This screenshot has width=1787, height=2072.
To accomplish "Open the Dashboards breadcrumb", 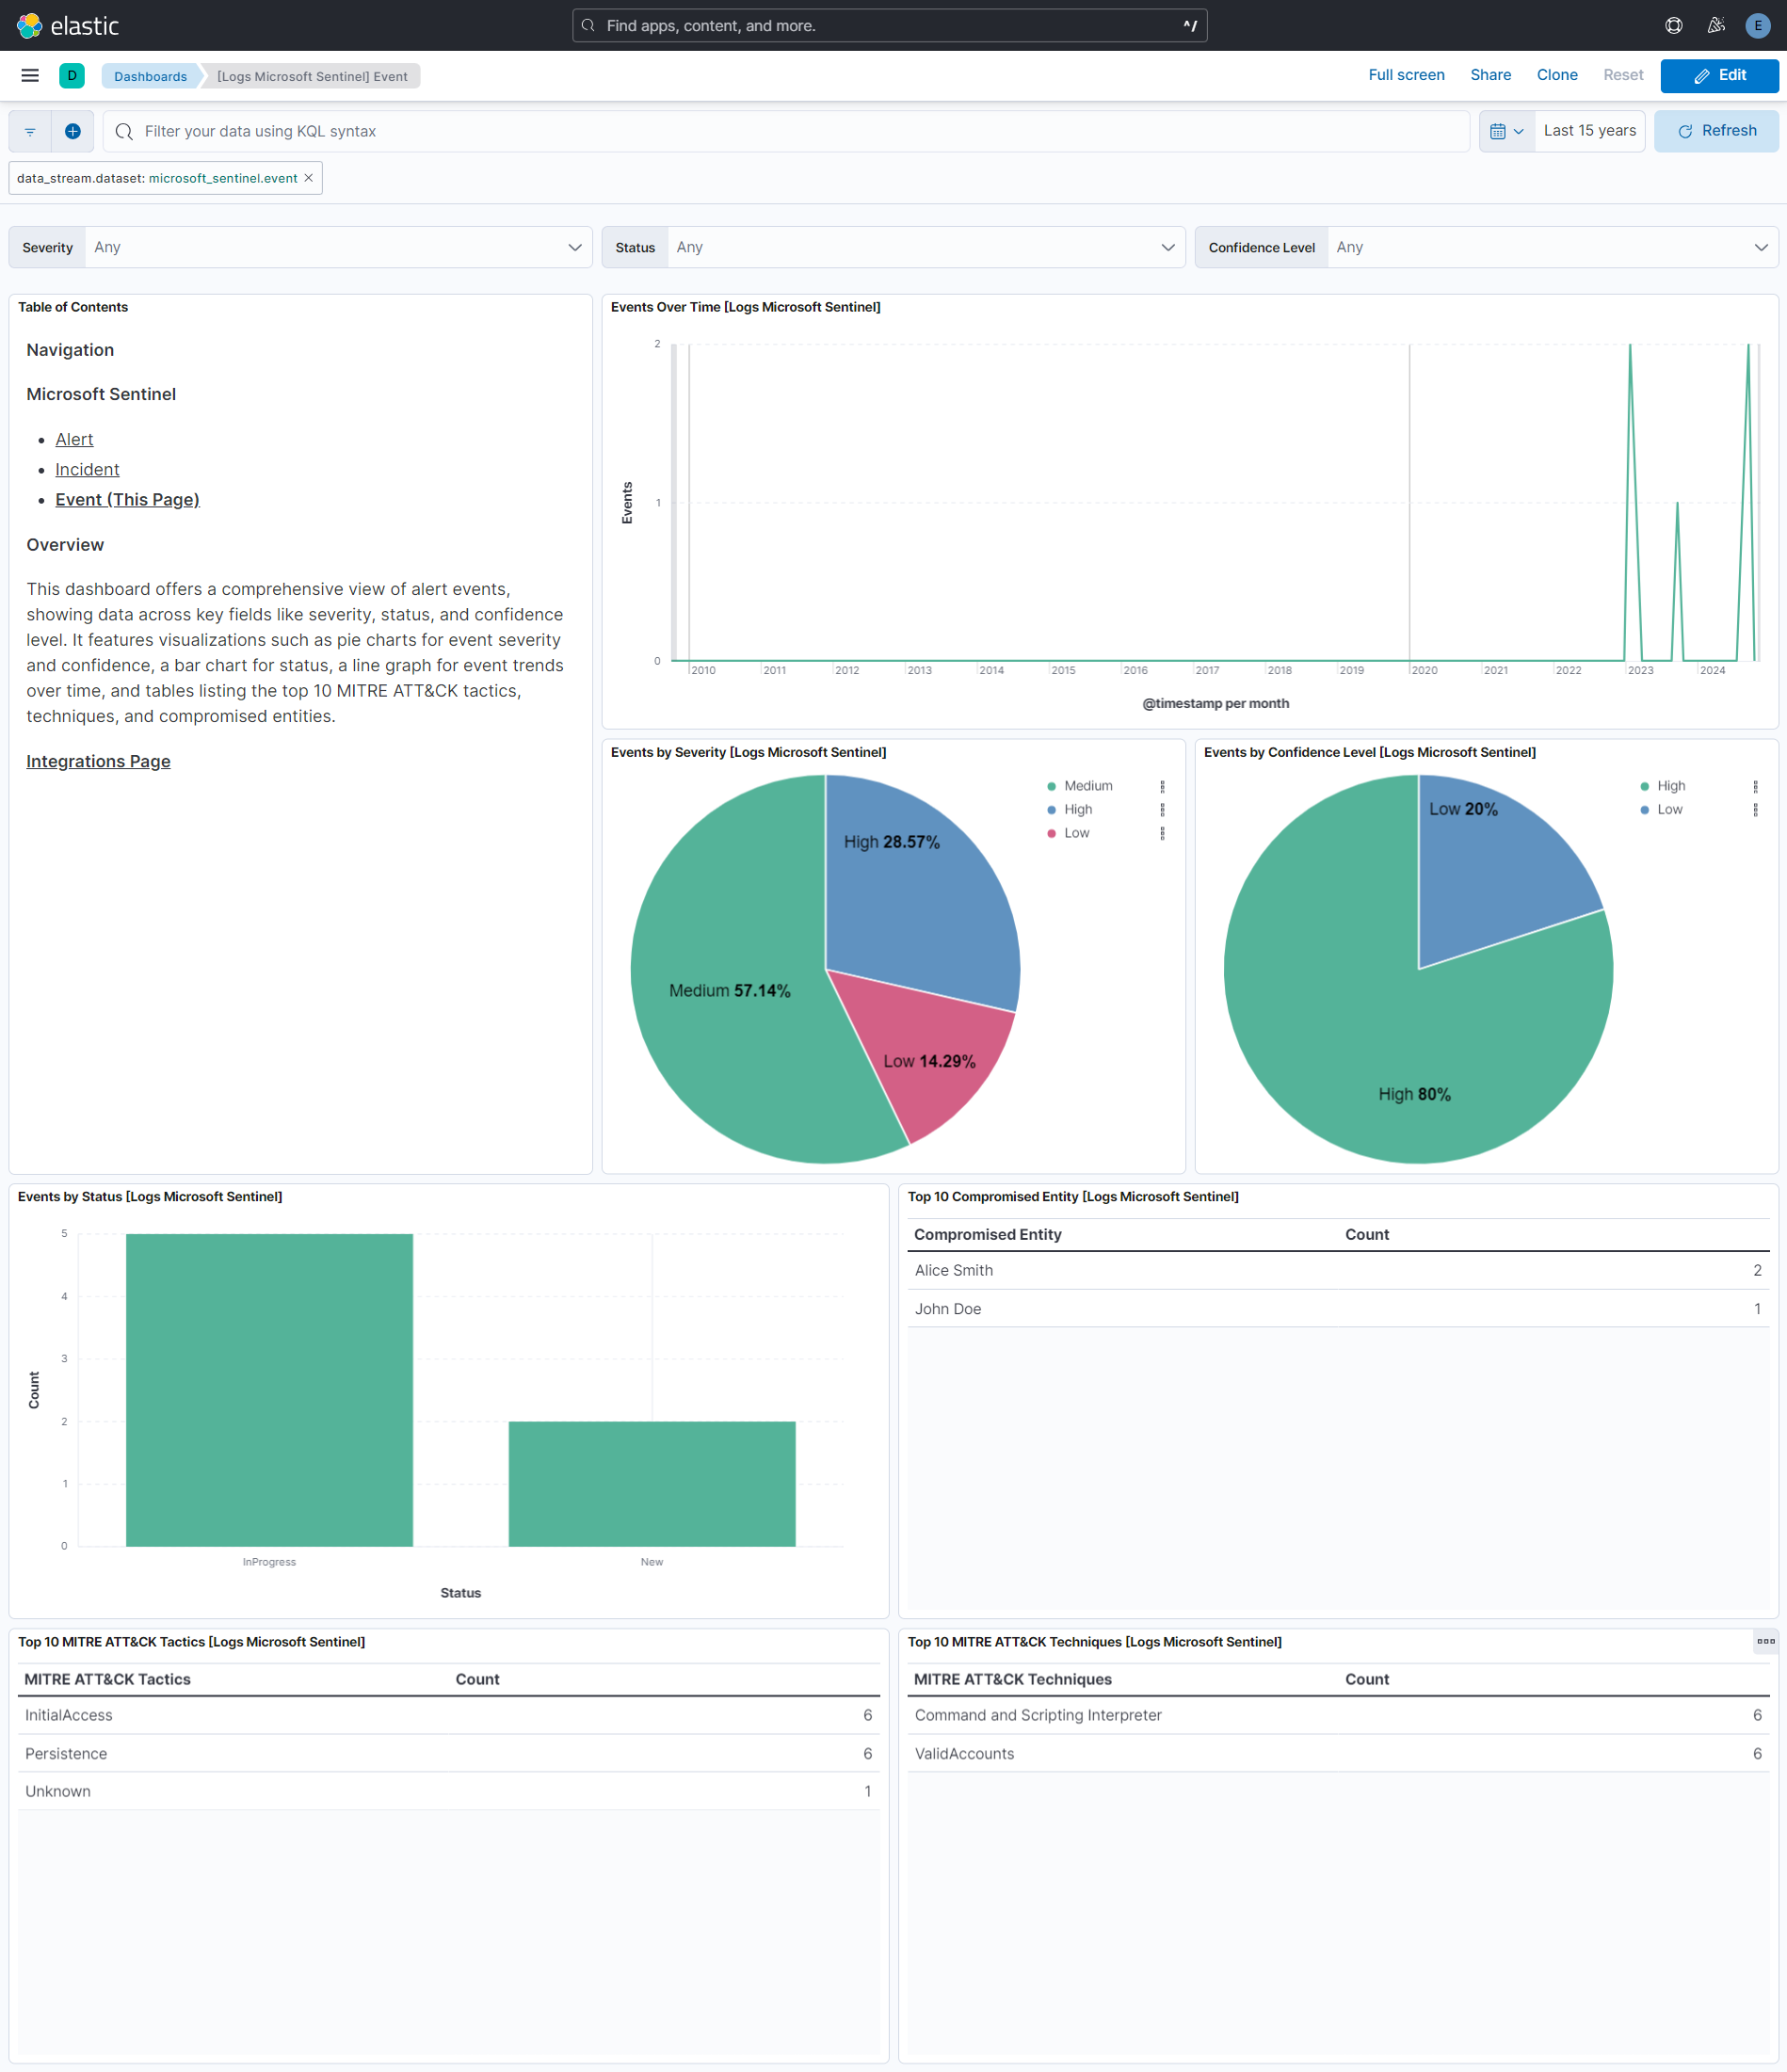I will point(150,75).
